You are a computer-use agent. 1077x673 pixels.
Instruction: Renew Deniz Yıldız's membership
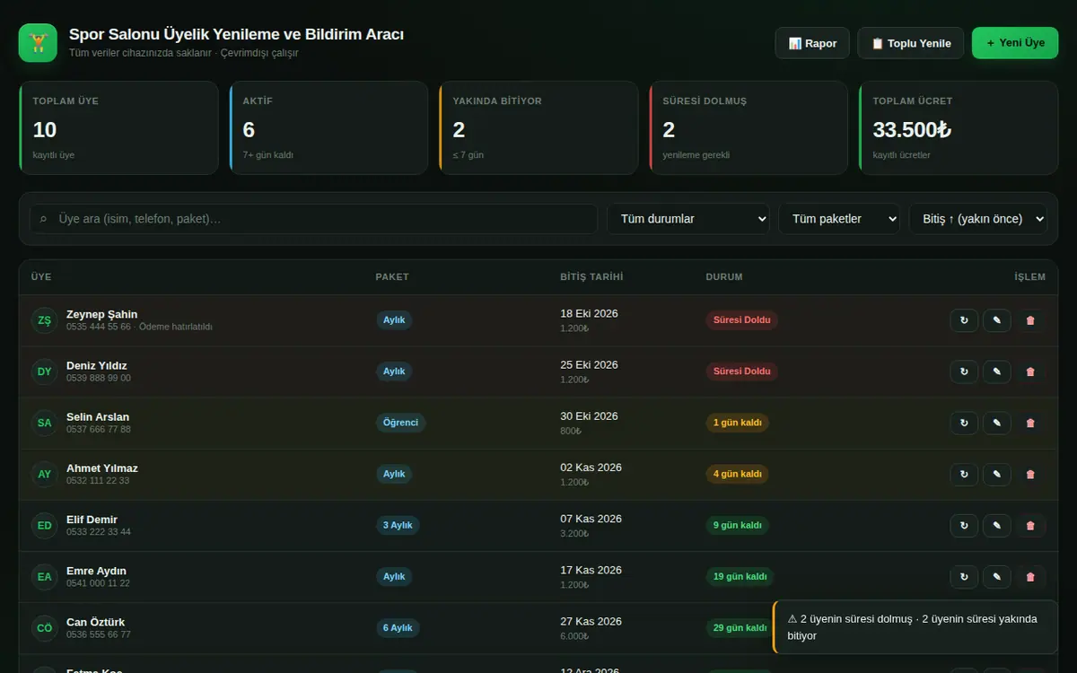tap(964, 371)
